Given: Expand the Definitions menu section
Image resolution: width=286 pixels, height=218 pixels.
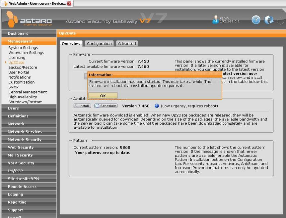Looking at the screenshot, I should coord(29,116).
